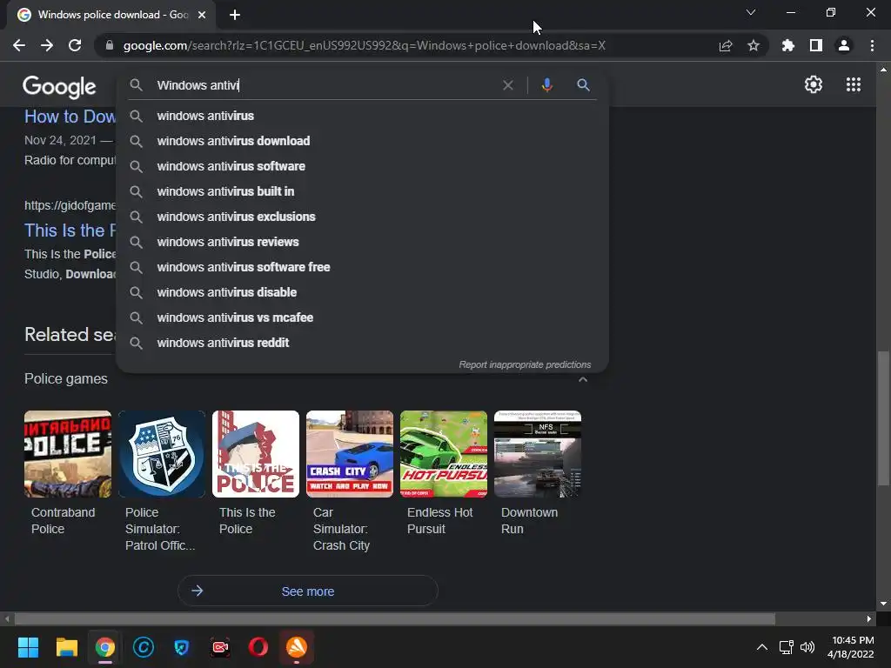Viewport: 891px width, 668px height.
Task: Choose suggestion "windows antivirus software"
Action: click(x=362, y=166)
